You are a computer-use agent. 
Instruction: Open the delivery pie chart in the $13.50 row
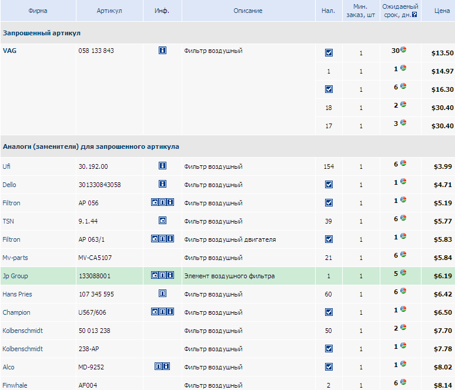(x=403, y=49)
